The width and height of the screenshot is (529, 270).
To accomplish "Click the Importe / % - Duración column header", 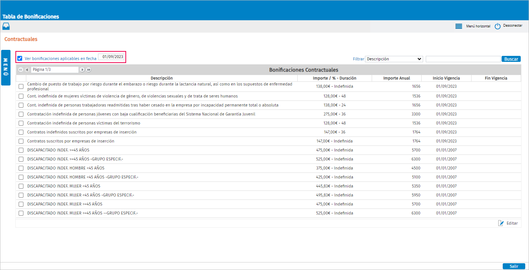I will click(x=335, y=78).
